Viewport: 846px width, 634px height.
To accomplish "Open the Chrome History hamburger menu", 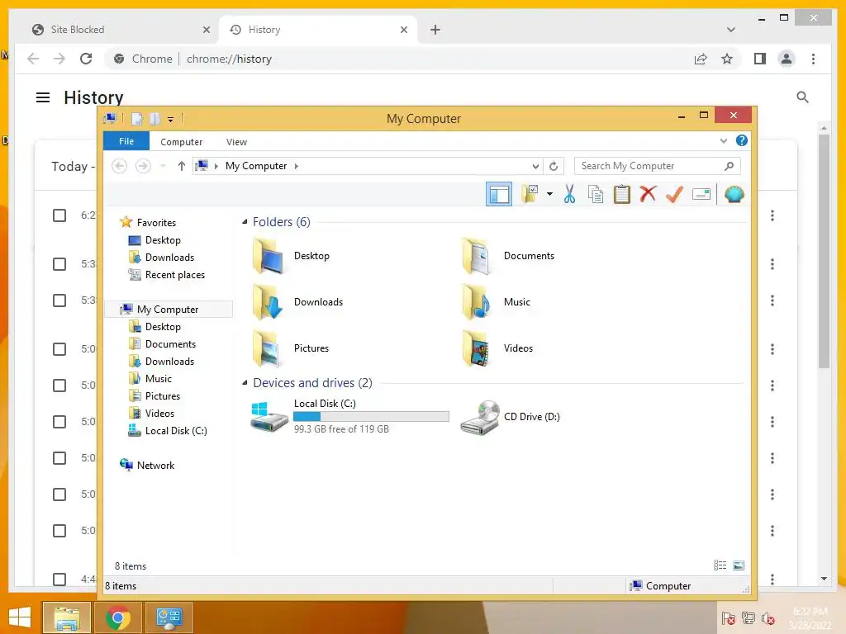I will tap(43, 97).
